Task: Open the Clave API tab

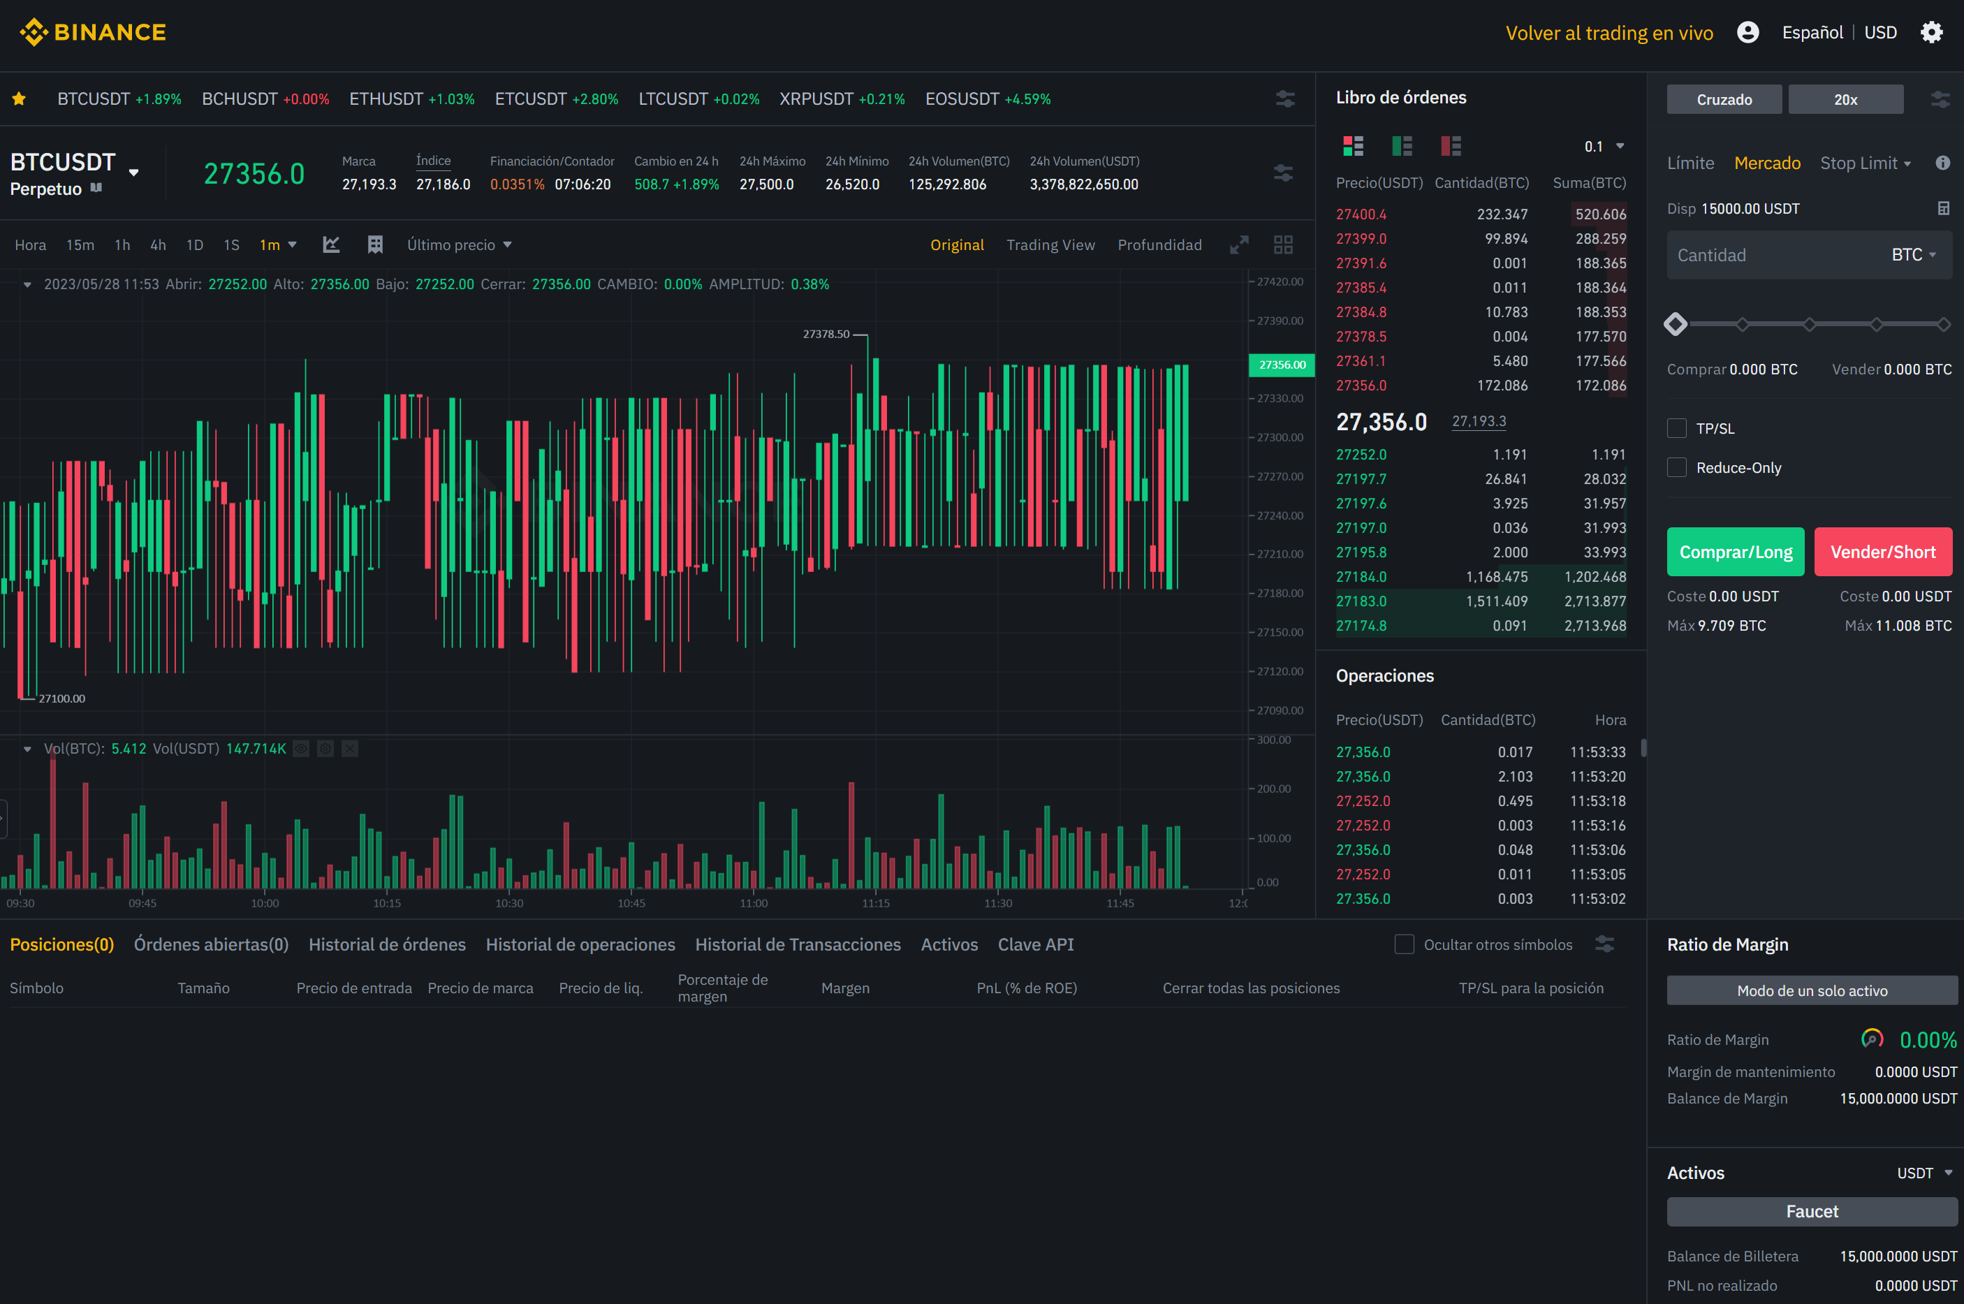Action: 1035,944
